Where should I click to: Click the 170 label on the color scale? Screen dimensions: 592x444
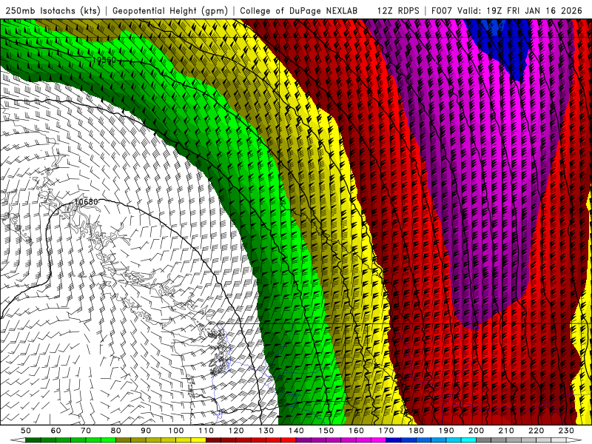click(x=386, y=431)
